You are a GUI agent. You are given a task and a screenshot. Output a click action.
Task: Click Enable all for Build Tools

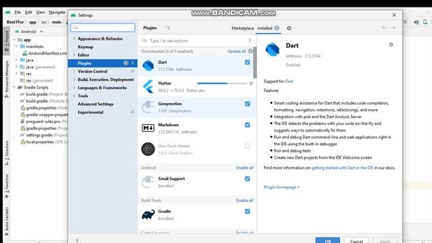pyautogui.click(x=244, y=200)
